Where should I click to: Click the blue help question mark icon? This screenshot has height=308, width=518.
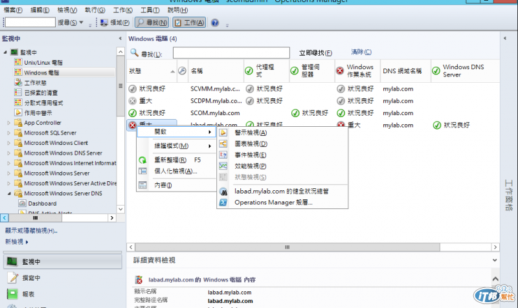pos(215,23)
